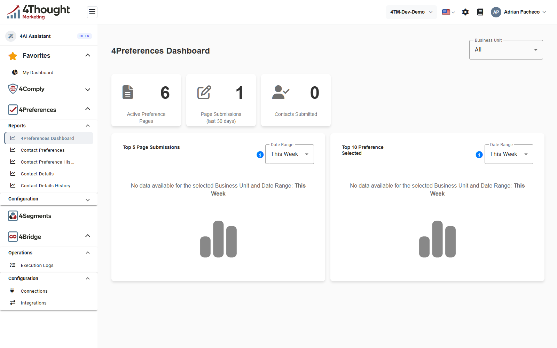This screenshot has height=348, width=557.
Task: Collapse the Operations group
Action: coord(88,253)
